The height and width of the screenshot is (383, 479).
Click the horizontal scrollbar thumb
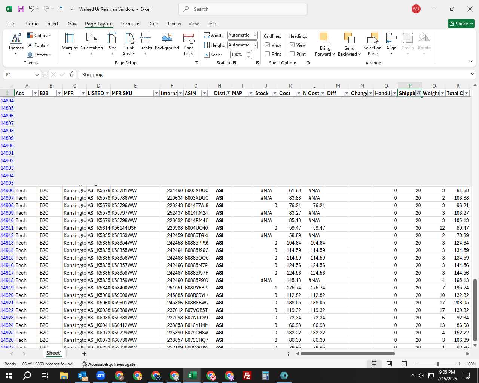pos(348,353)
